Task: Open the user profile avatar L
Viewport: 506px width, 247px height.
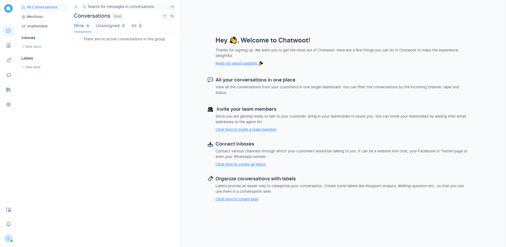Action: click(x=8, y=238)
